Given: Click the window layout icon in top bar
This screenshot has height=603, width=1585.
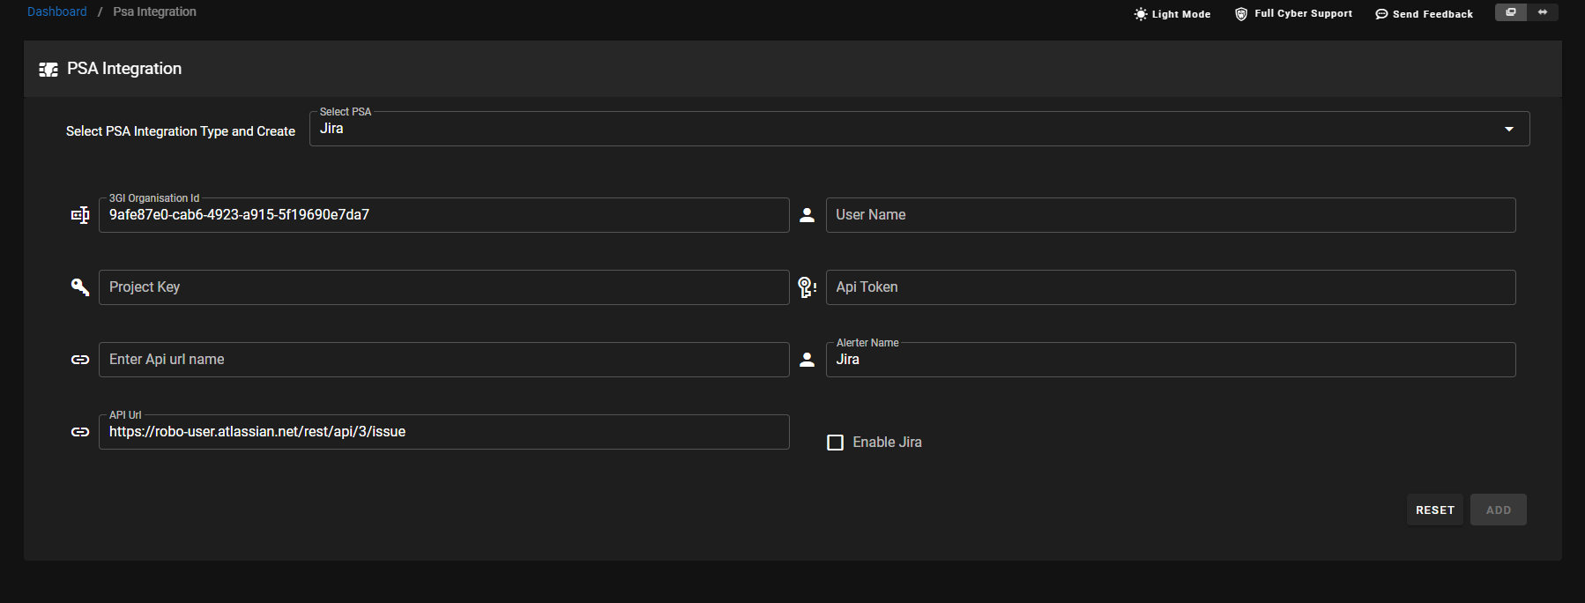Looking at the screenshot, I should 1511,12.
